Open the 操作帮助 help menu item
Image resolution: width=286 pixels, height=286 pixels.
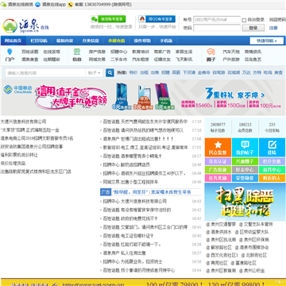(142, 41)
